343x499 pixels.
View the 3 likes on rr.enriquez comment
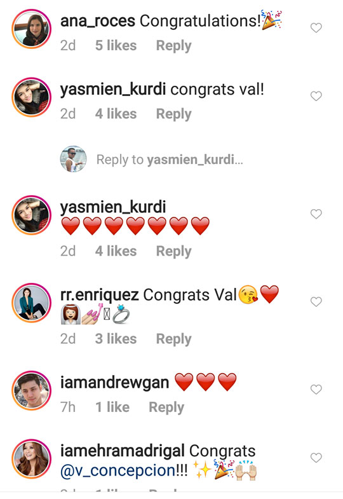(x=116, y=339)
